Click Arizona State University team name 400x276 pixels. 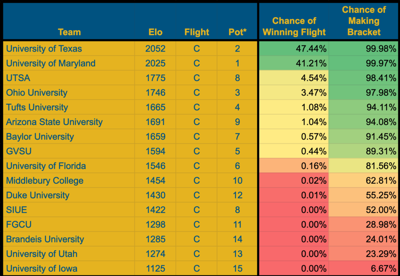click(x=54, y=122)
